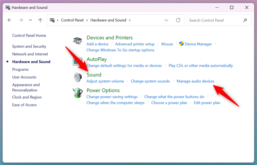Open Clock and Region category
This screenshot has width=257, height=165.
[x=27, y=97]
